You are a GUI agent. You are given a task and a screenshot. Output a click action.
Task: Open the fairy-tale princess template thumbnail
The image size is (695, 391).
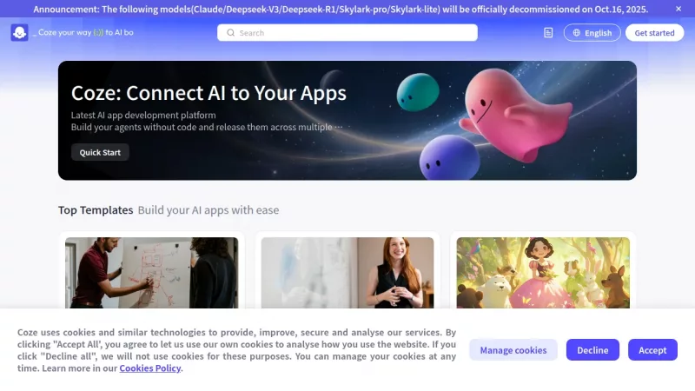[x=543, y=273]
